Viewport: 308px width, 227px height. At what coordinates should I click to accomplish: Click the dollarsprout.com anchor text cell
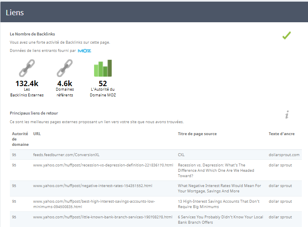click(x=284, y=155)
